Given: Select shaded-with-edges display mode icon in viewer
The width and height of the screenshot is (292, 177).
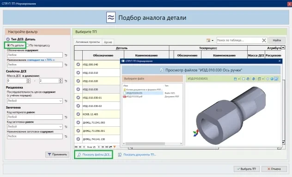Looking at the screenshot, I should [276, 79].
